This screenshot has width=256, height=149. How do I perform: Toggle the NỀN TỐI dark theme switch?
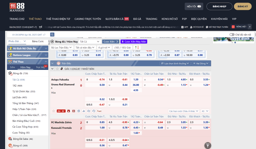pyautogui.click(x=199, y=6)
